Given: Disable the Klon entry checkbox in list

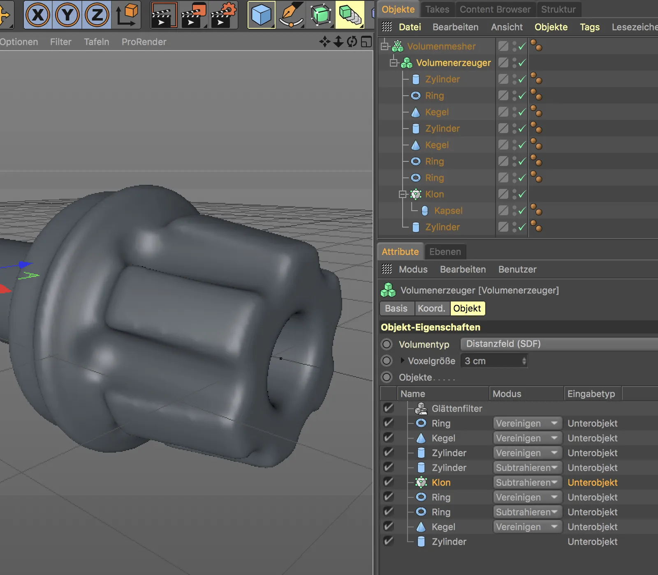Looking at the screenshot, I should tap(388, 482).
